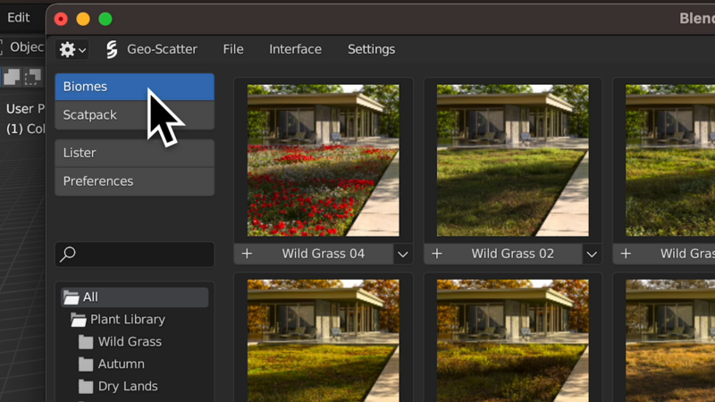The image size is (715, 402).
Task: Click autumn biome thumbnail under Wild Grass 04
Action: point(324,340)
